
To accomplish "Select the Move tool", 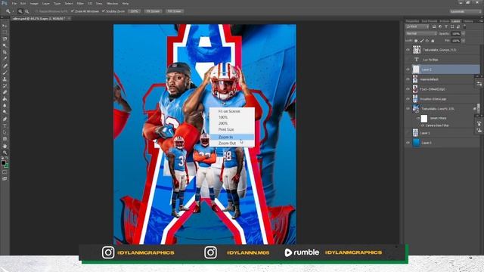I will (x=5, y=26).
